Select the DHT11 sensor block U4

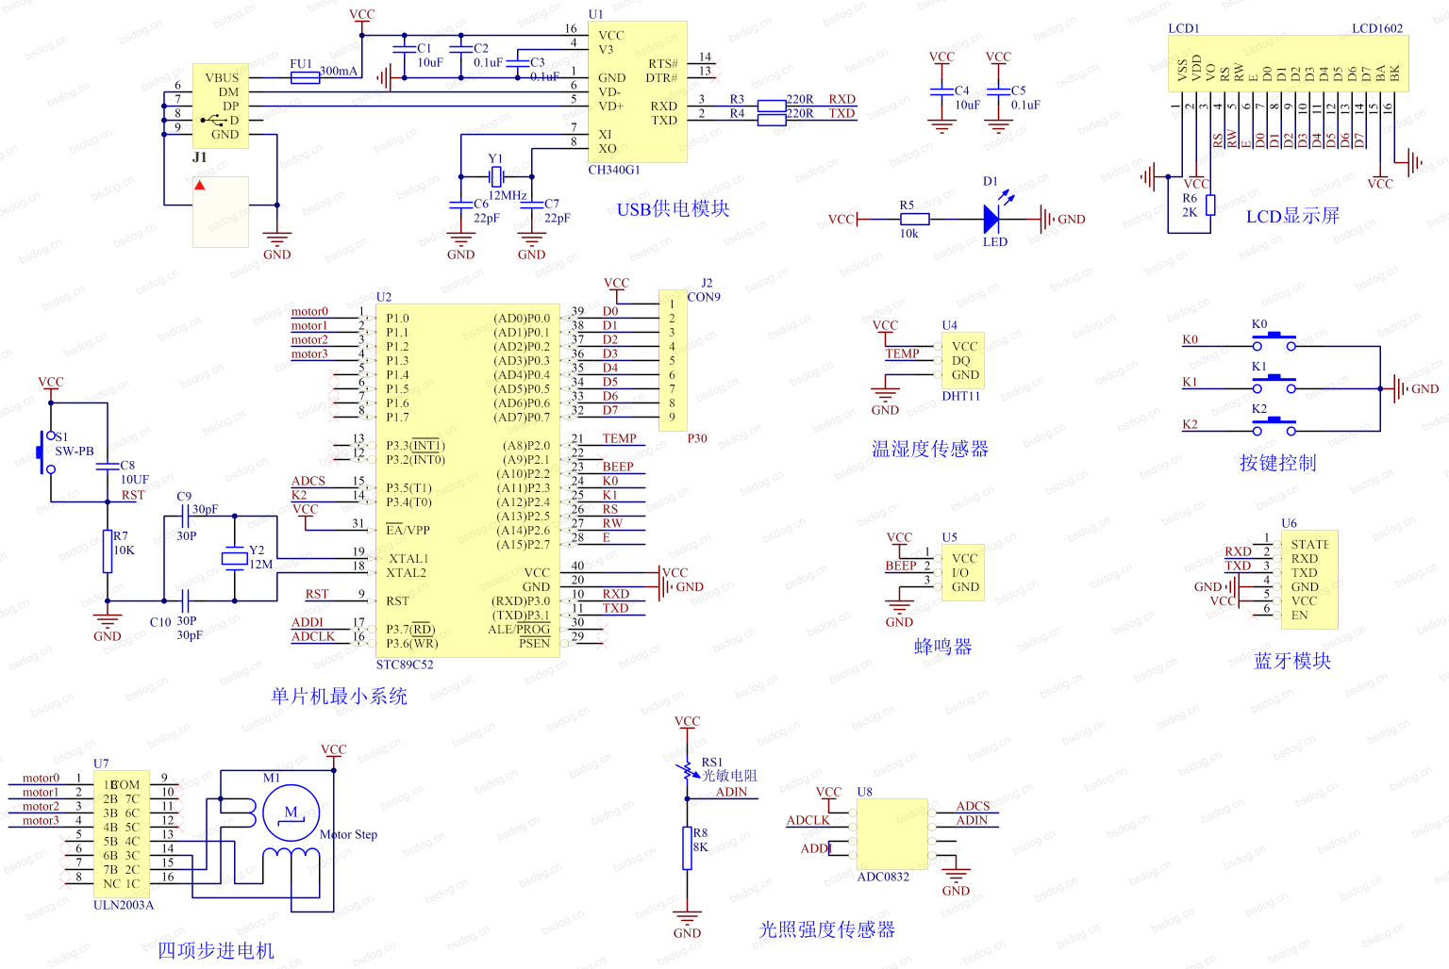click(963, 360)
